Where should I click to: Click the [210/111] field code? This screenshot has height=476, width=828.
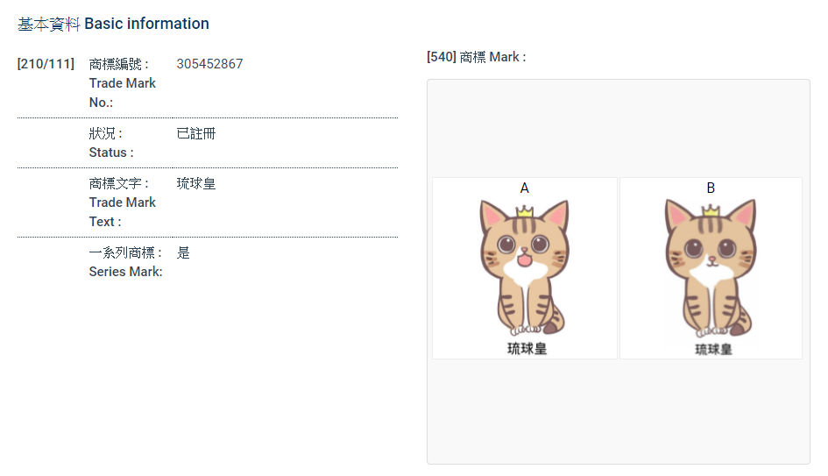[46, 64]
